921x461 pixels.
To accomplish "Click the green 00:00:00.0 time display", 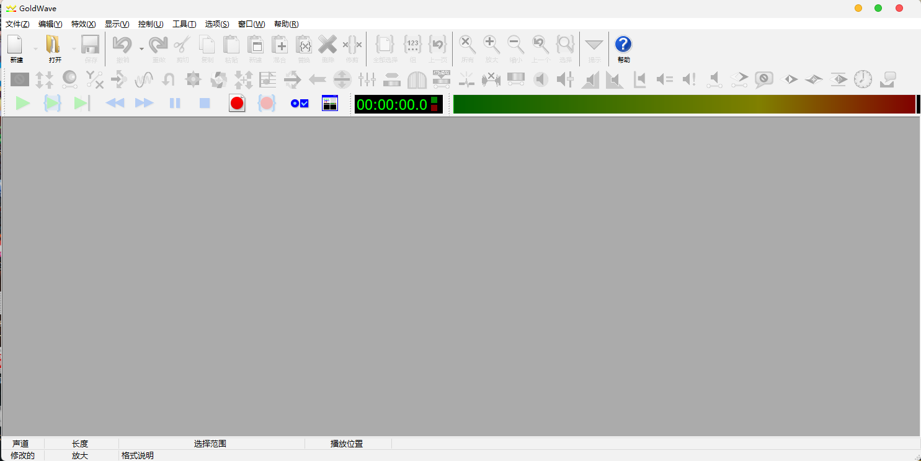I will coord(399,104).
